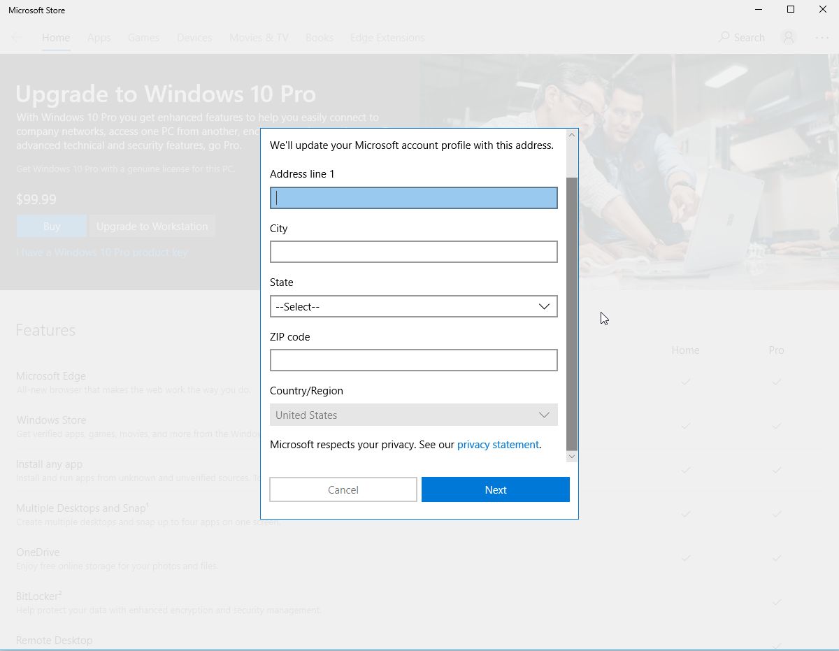Image resolution: width=839 pixels, height=651 pixels.
Task: Click the dialog vertical scrollbar thumb
Action: tap(572, 313)
